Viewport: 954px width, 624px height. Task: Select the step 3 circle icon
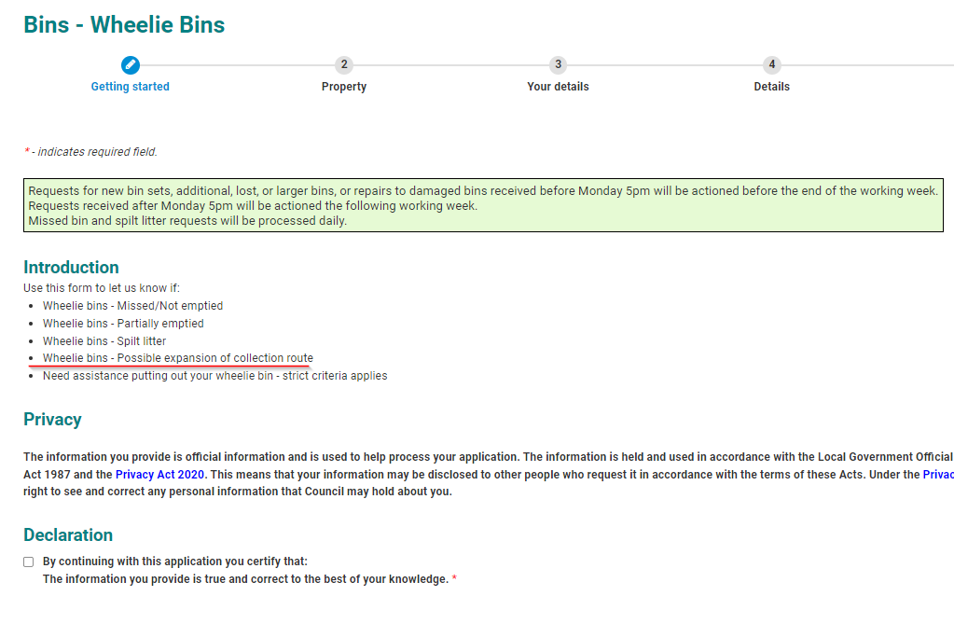(558, 64)
